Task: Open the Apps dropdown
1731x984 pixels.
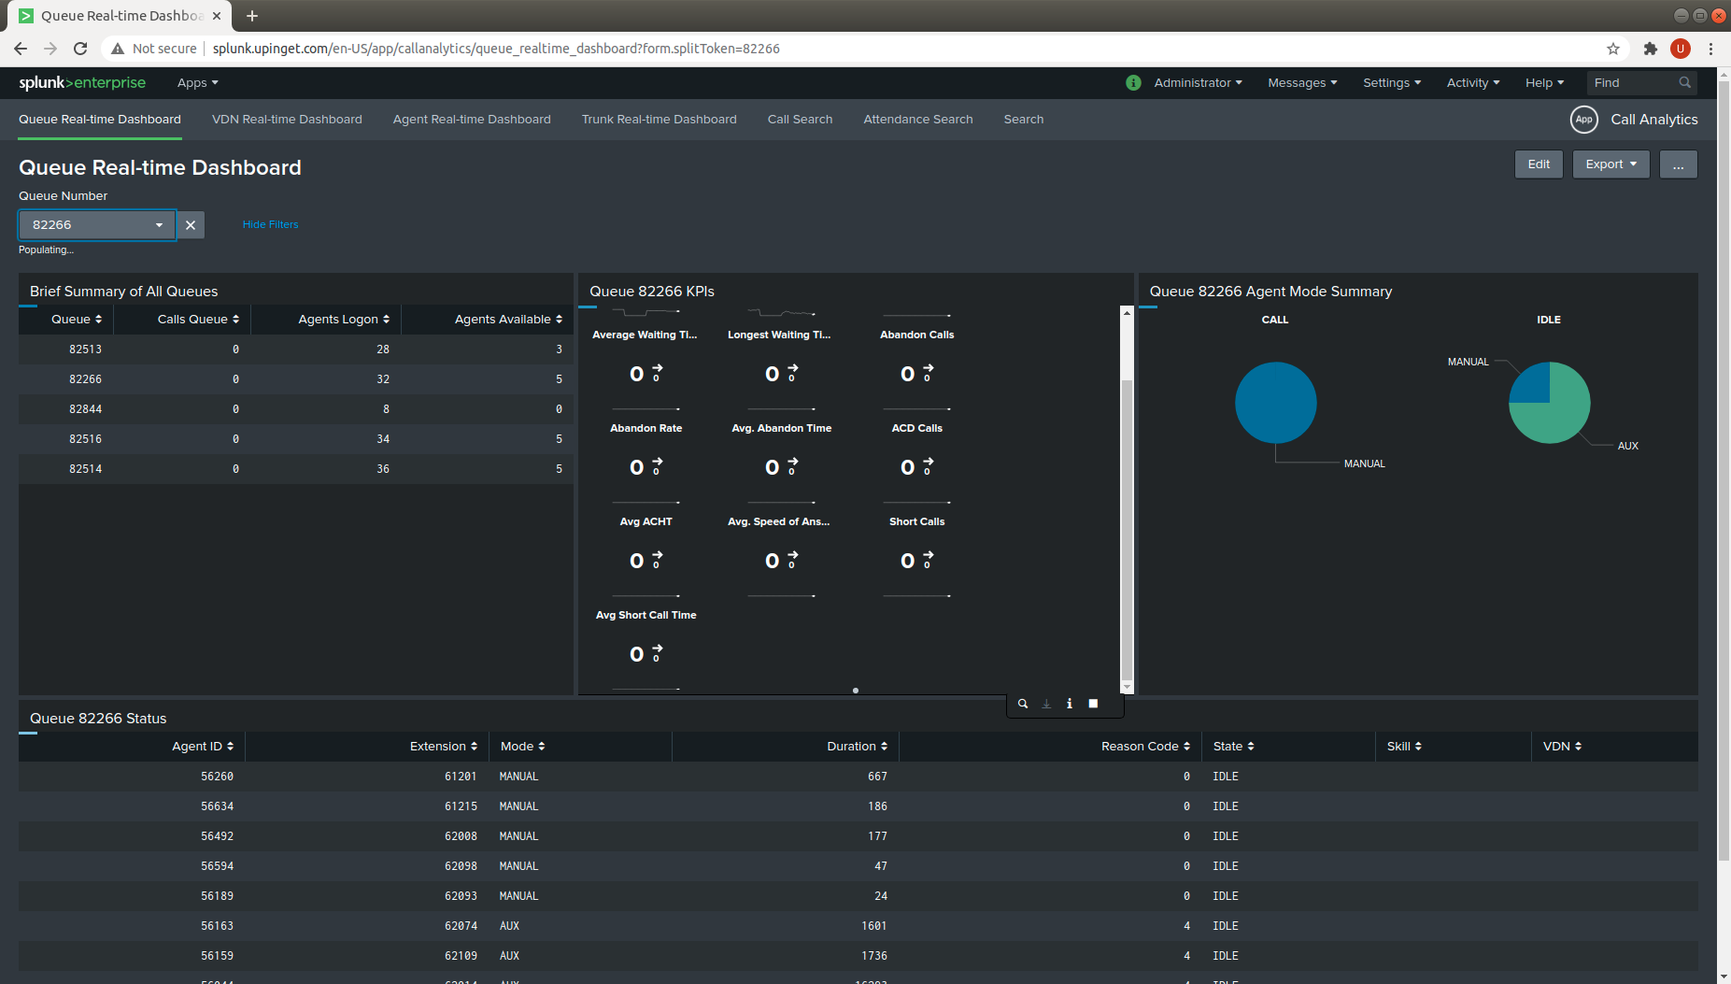Action: point(198,82)
